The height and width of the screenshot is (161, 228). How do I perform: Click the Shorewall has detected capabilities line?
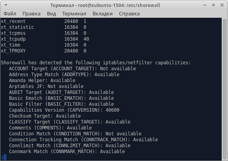[x=96, y=63]
